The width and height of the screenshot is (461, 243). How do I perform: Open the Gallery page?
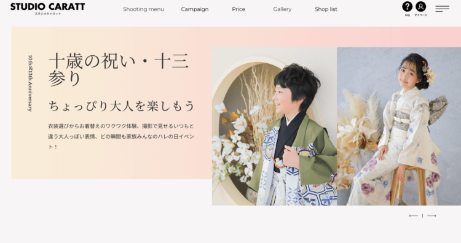(x=282, y=9)
